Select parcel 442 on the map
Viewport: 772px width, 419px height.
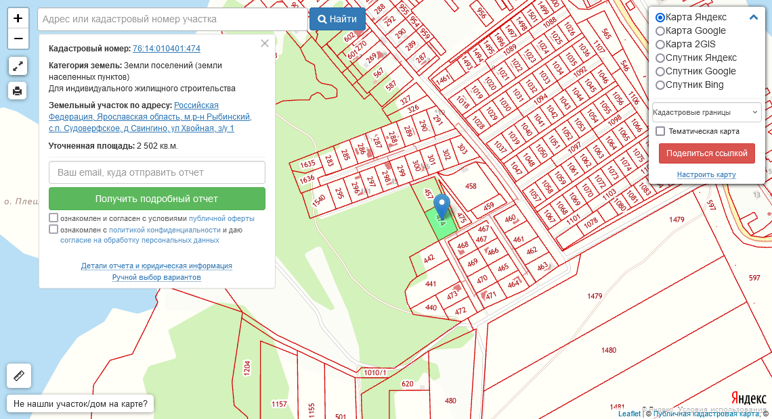tap(429, 258)
